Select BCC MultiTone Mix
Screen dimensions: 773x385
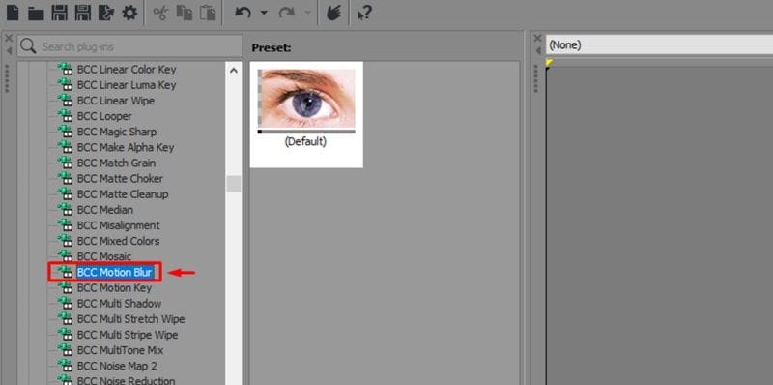120,350
